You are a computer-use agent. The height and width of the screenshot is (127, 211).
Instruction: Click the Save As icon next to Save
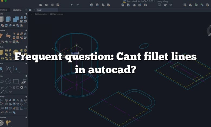(x=58, y=5)
